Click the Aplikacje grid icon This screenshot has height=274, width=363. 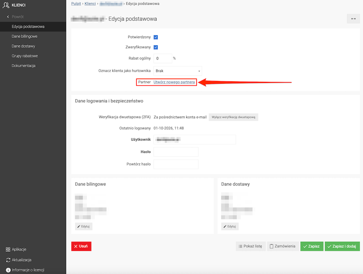click(8, 249)
